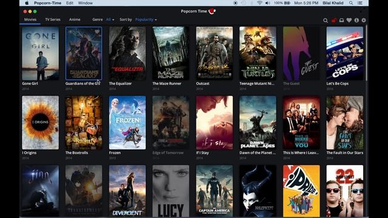388x218 pixels.
Task: Switch to the Anime tab
Action: coord(75,19)
